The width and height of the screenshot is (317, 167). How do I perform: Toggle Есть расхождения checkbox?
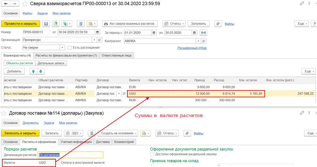(x=70, y=47)
